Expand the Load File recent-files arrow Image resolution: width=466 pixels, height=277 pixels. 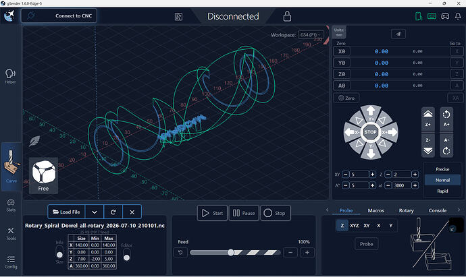pos(94,212)
